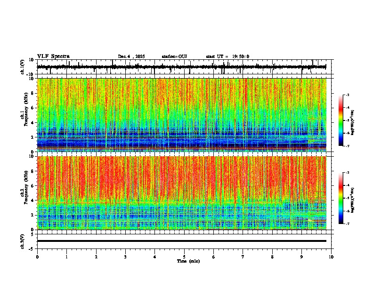The height and width of the screenshot is (288, 373).
Task: Click the "-7" label on ch.1 color bar
Action: 347,146
